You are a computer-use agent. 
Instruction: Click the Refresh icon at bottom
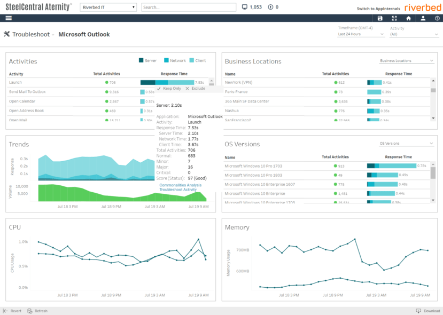tap(30, 311)
